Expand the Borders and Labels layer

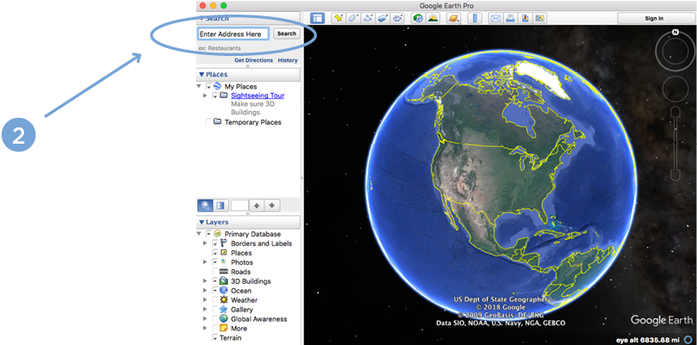(205, 243)
